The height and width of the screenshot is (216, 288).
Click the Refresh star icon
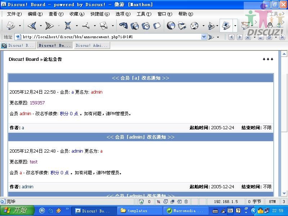tap(86, 26)
